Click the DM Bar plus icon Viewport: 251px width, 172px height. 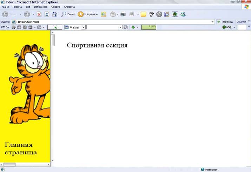19,27
